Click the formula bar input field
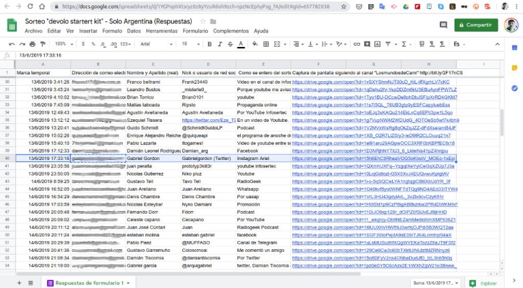 [268, 55]
